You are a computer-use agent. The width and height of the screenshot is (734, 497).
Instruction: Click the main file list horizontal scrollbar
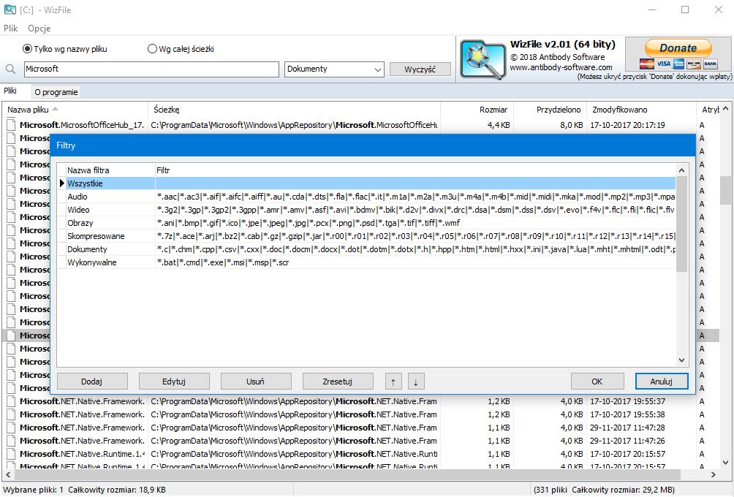click(360, 474)
